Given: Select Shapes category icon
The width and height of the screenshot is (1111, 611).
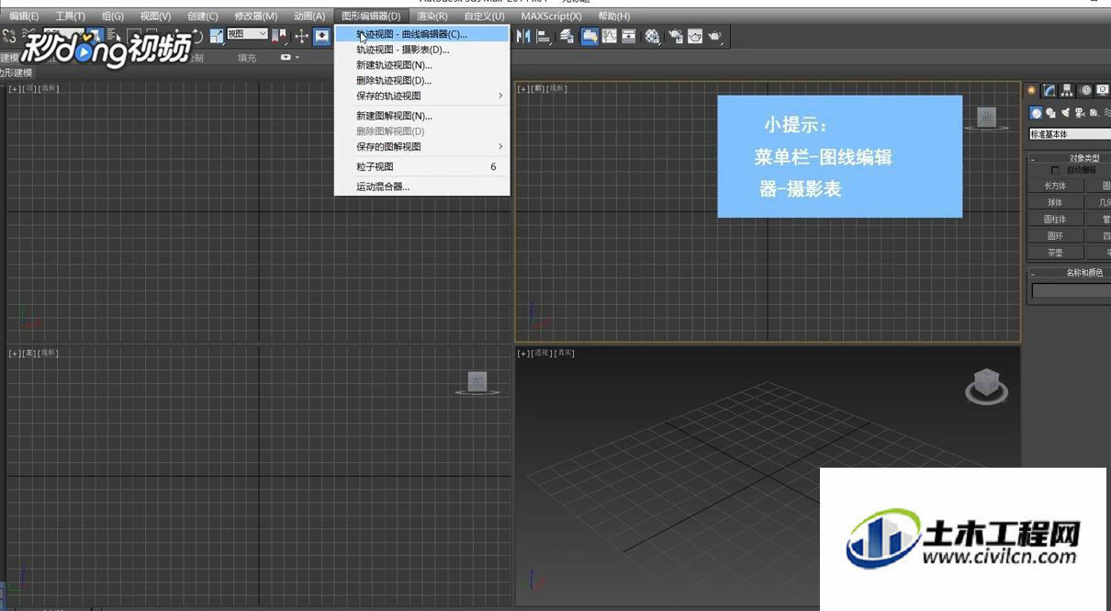Looking at the screenshot, I should (1051, 113).
